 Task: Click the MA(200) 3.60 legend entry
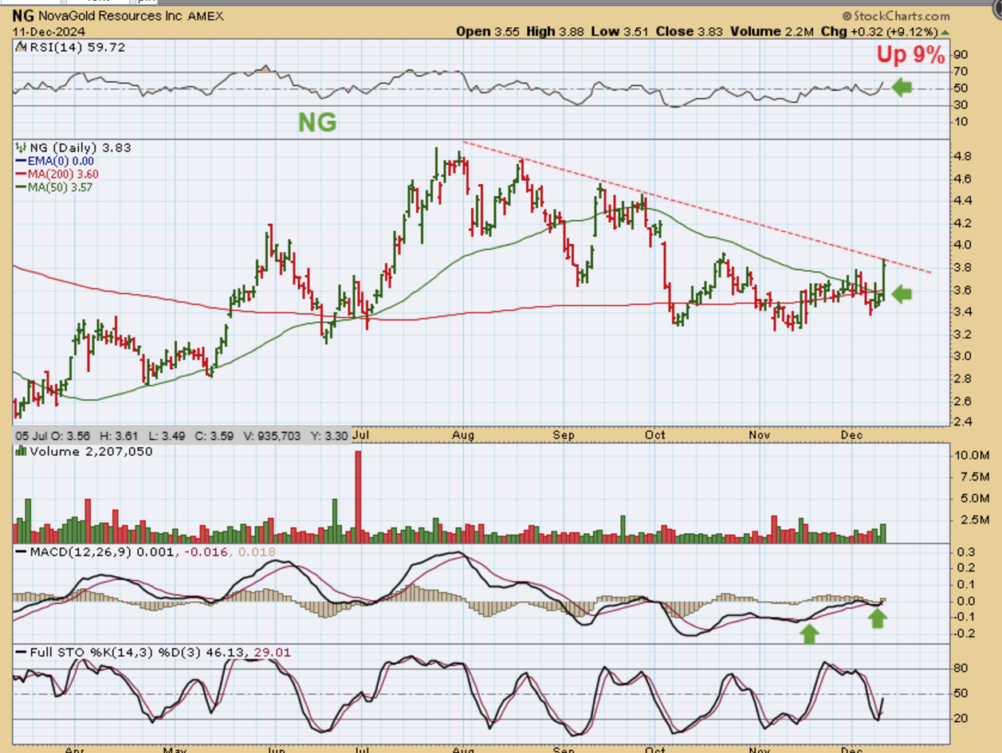click(64, 174)
